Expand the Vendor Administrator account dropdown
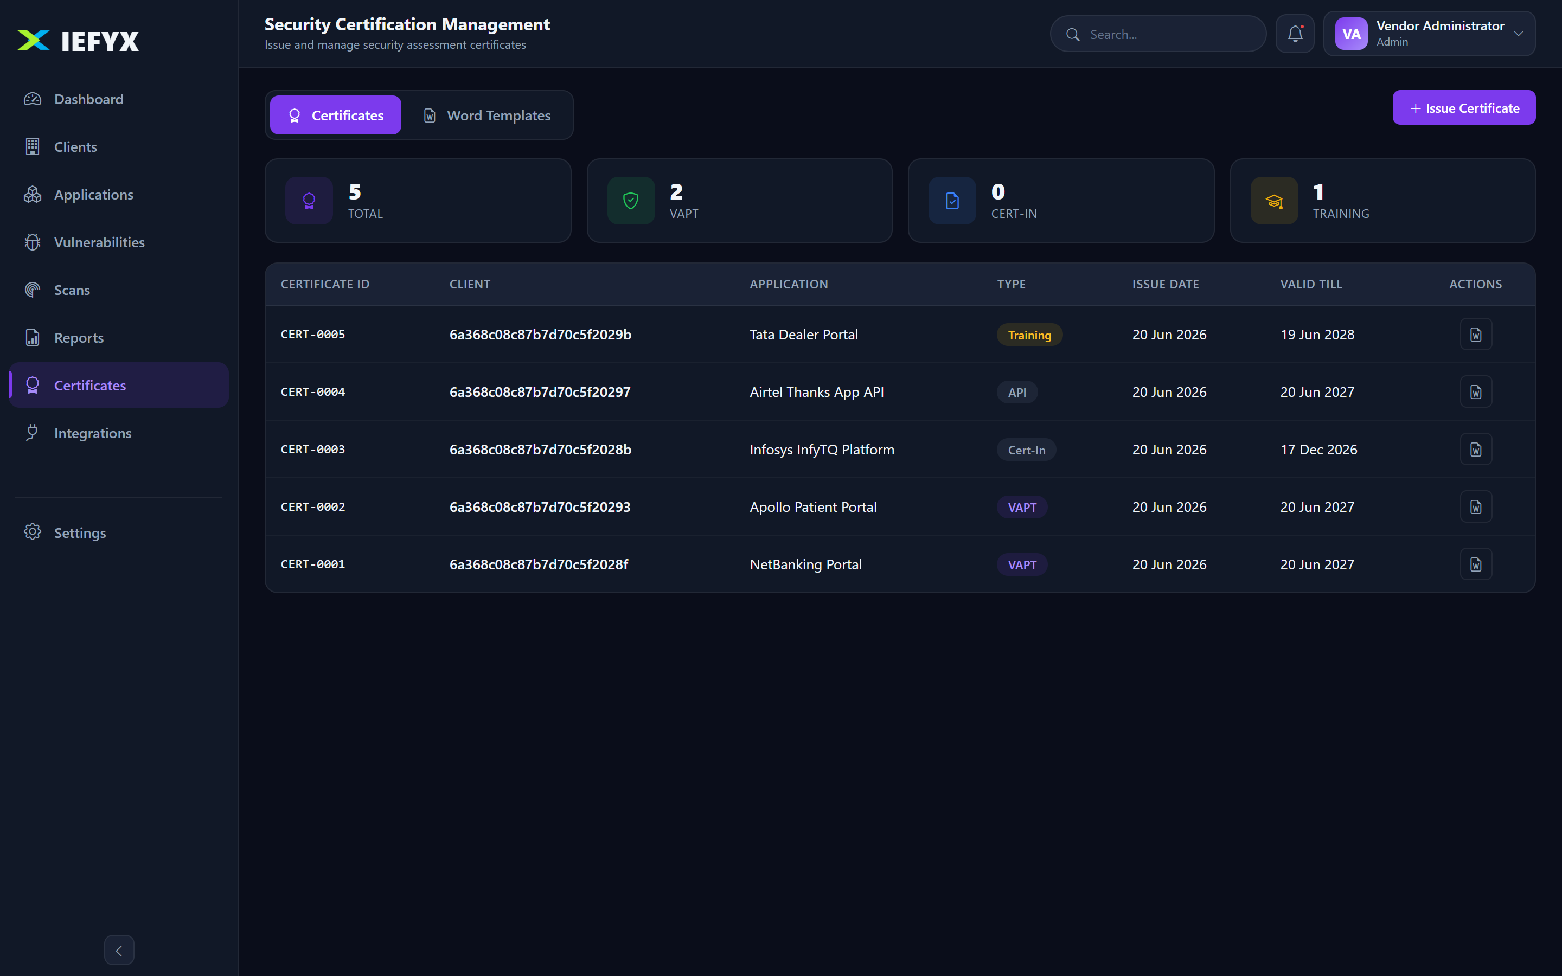The image size is (1562, 976). tap(1429, 34)
